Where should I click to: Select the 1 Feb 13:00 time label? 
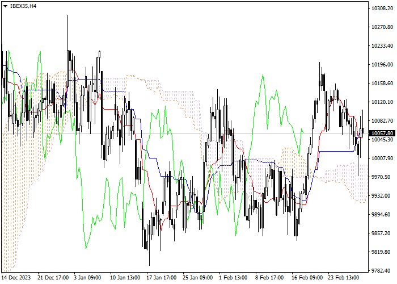point(233,278)
